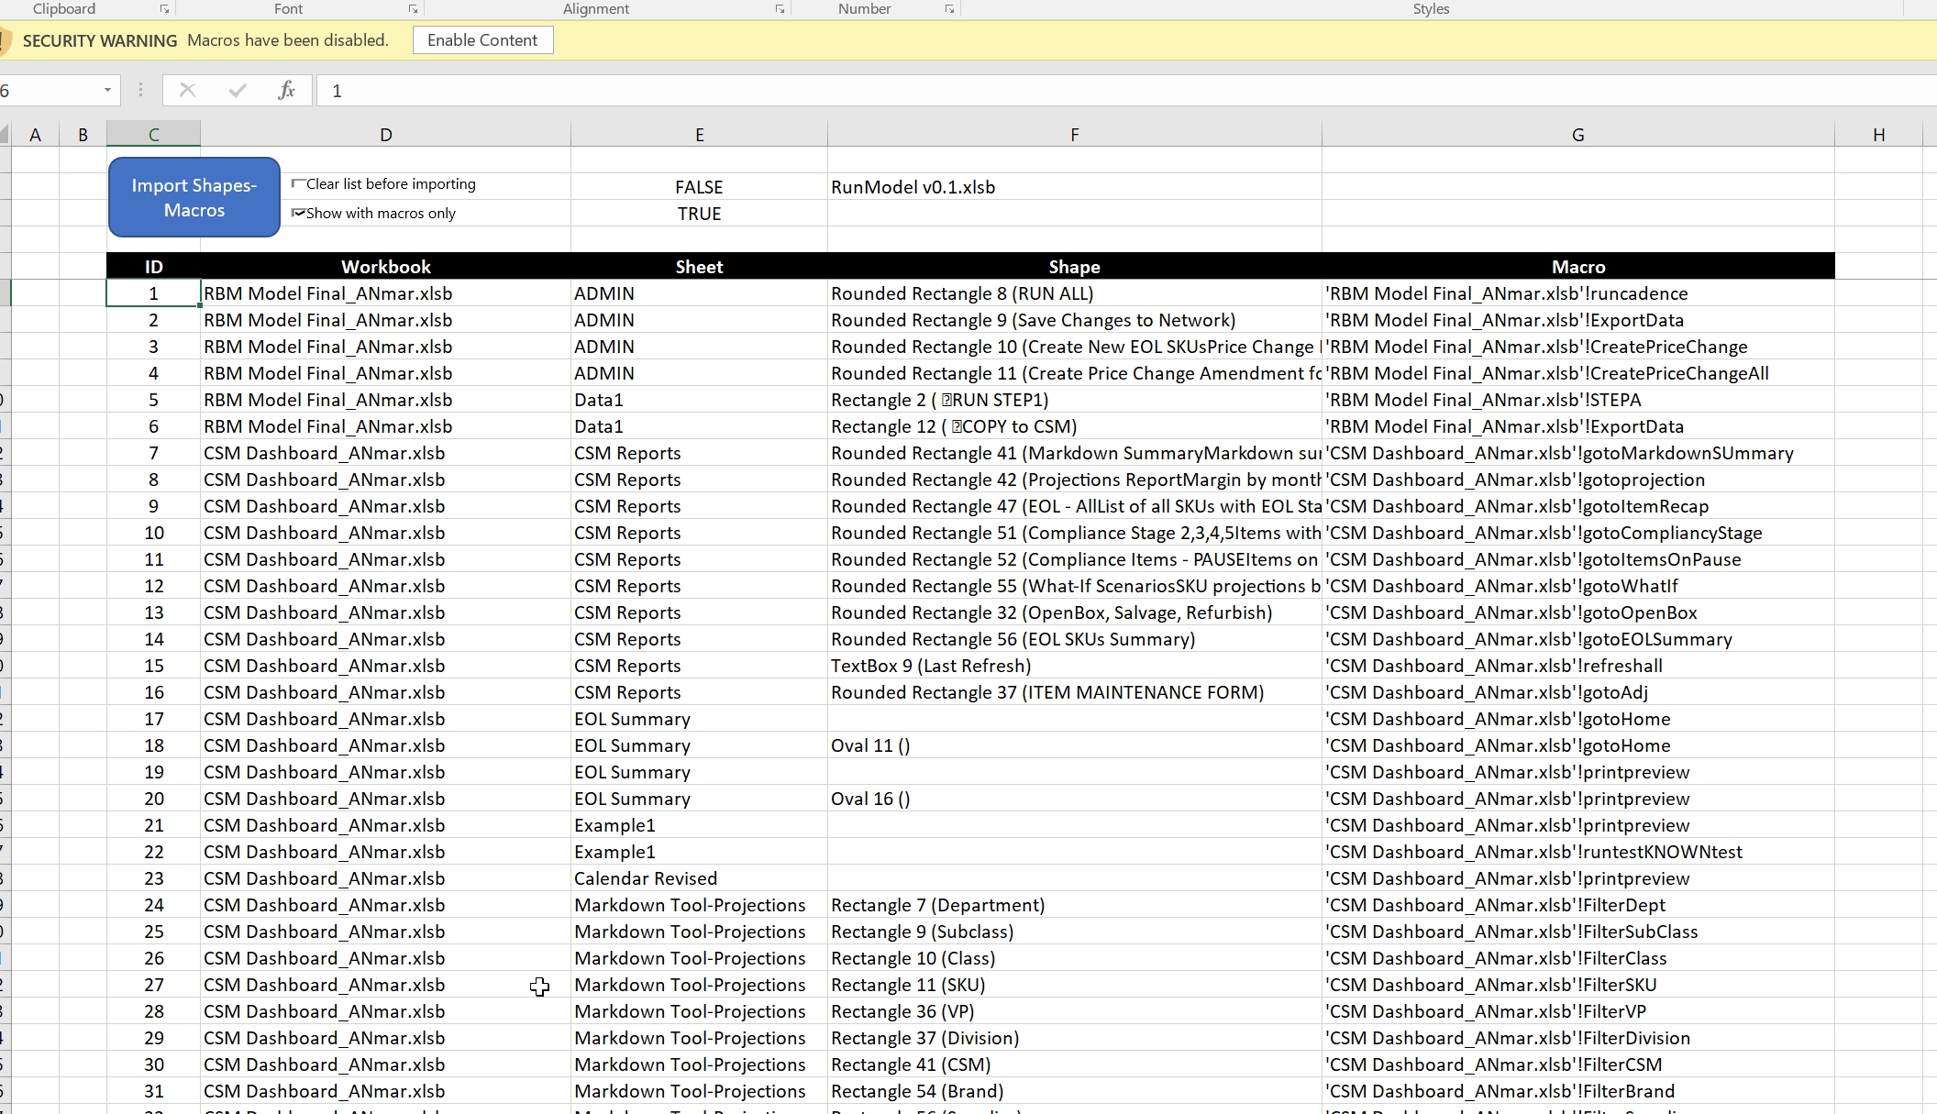Viewport: 1937px width, 1114px height.
Task: Select column G header
Action: pos(1577,135)
